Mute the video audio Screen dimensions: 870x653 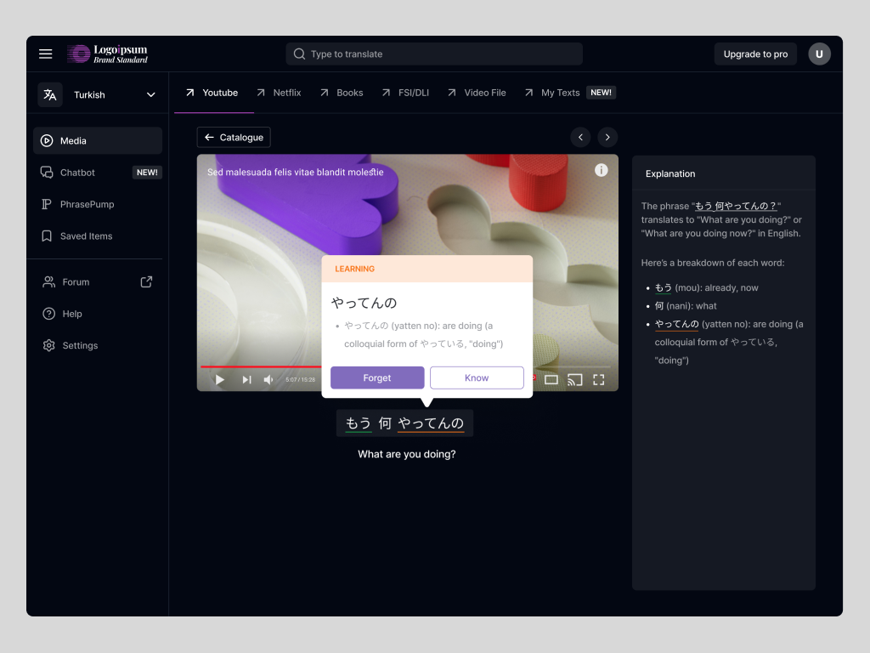(268, 379)
